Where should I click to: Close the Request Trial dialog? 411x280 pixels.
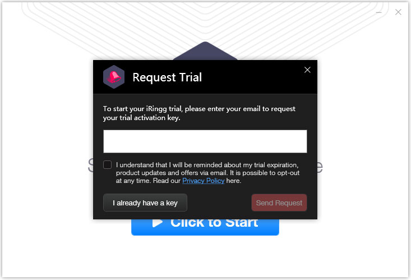[307, 70]
